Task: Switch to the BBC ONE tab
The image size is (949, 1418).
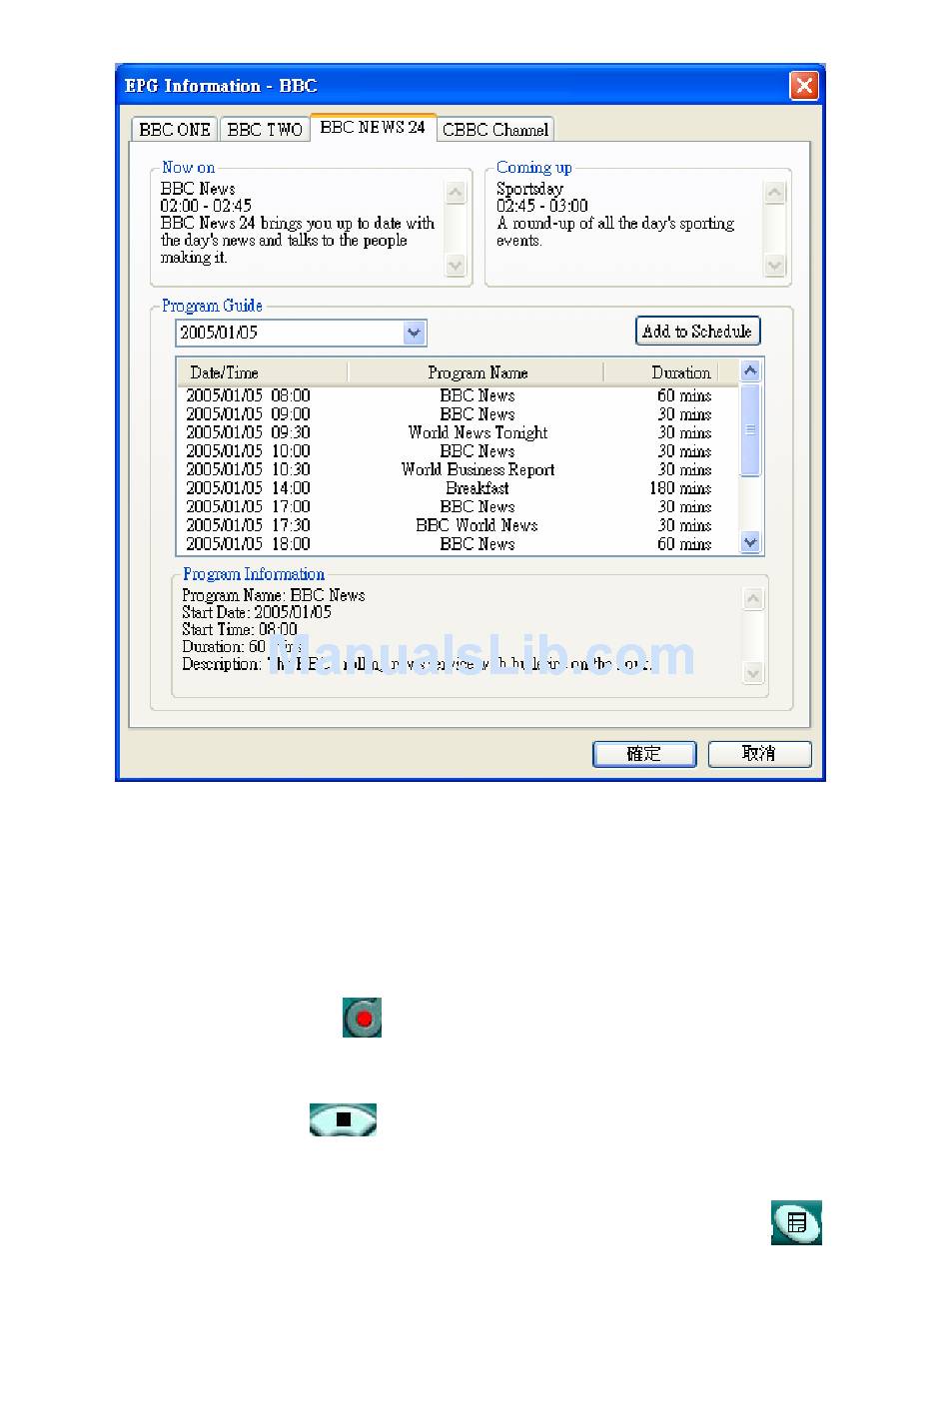Action: (175, 130)
